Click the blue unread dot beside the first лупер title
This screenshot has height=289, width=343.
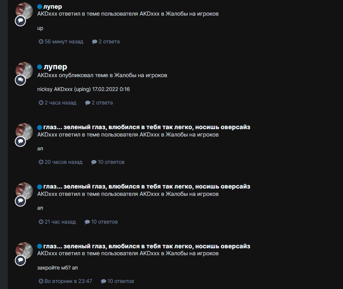click(x=39, y=7)
